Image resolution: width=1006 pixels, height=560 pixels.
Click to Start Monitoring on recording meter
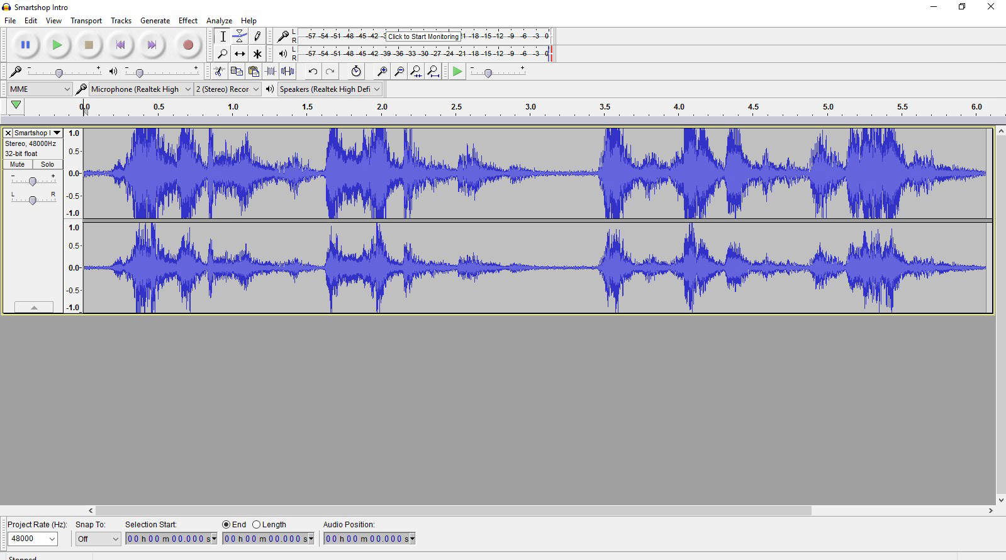pyautogui.click(x=423, y=36)
